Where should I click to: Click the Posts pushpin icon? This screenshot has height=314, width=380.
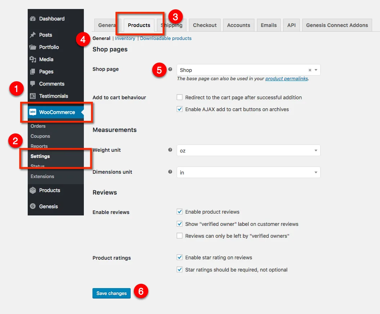coord(33,35)
